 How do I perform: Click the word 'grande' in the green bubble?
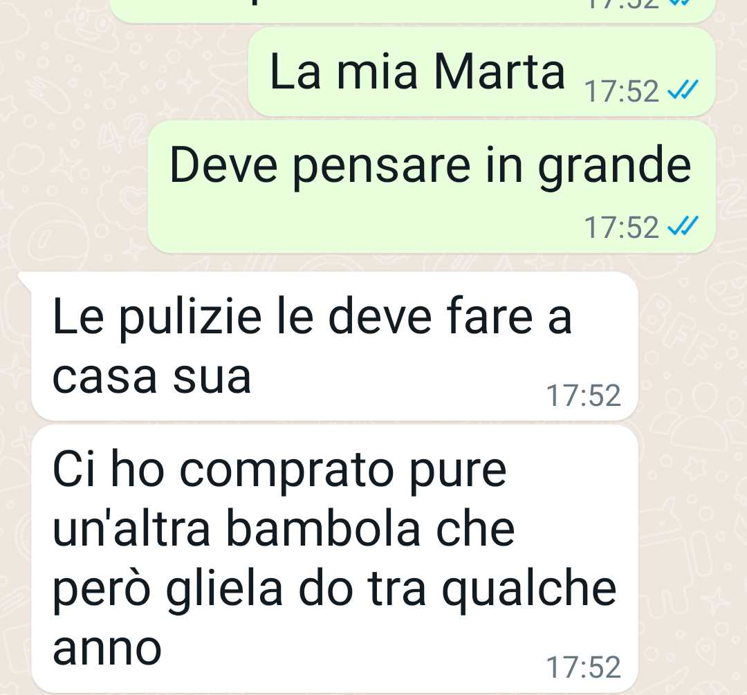pos(615,167)
